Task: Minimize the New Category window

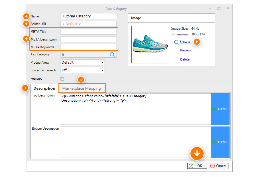Action: (x=210, y=8)
